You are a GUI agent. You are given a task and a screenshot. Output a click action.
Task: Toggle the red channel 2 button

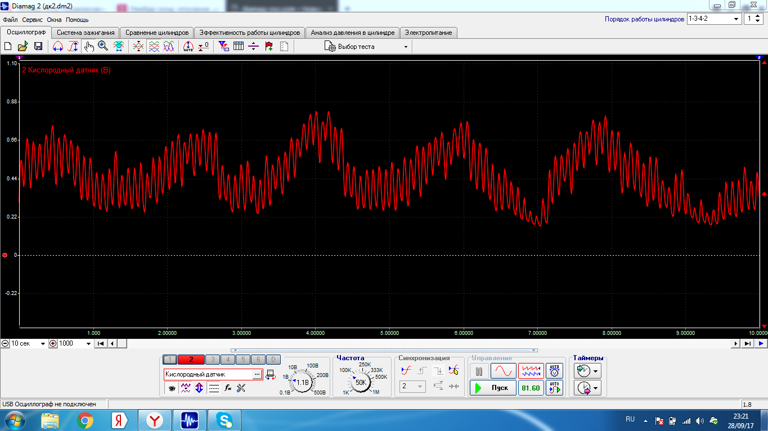pyautogui.click(x=191, y=360)
